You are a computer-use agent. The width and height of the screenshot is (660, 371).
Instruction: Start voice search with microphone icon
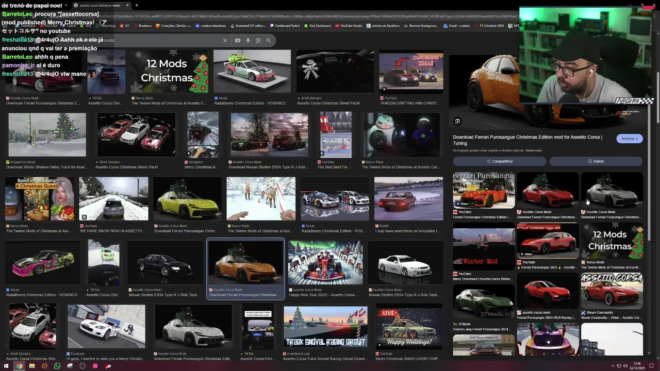[x=248, y=40]
